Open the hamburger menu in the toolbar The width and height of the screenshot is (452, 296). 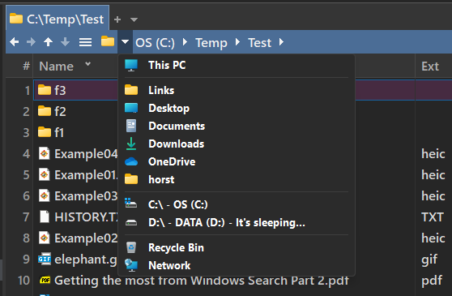[x=85, y=42]
